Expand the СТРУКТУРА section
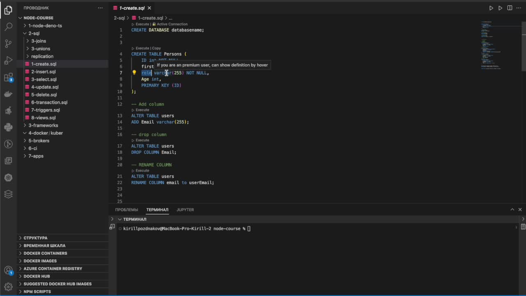This screenshot has width=526, height=296. (62, 238)
